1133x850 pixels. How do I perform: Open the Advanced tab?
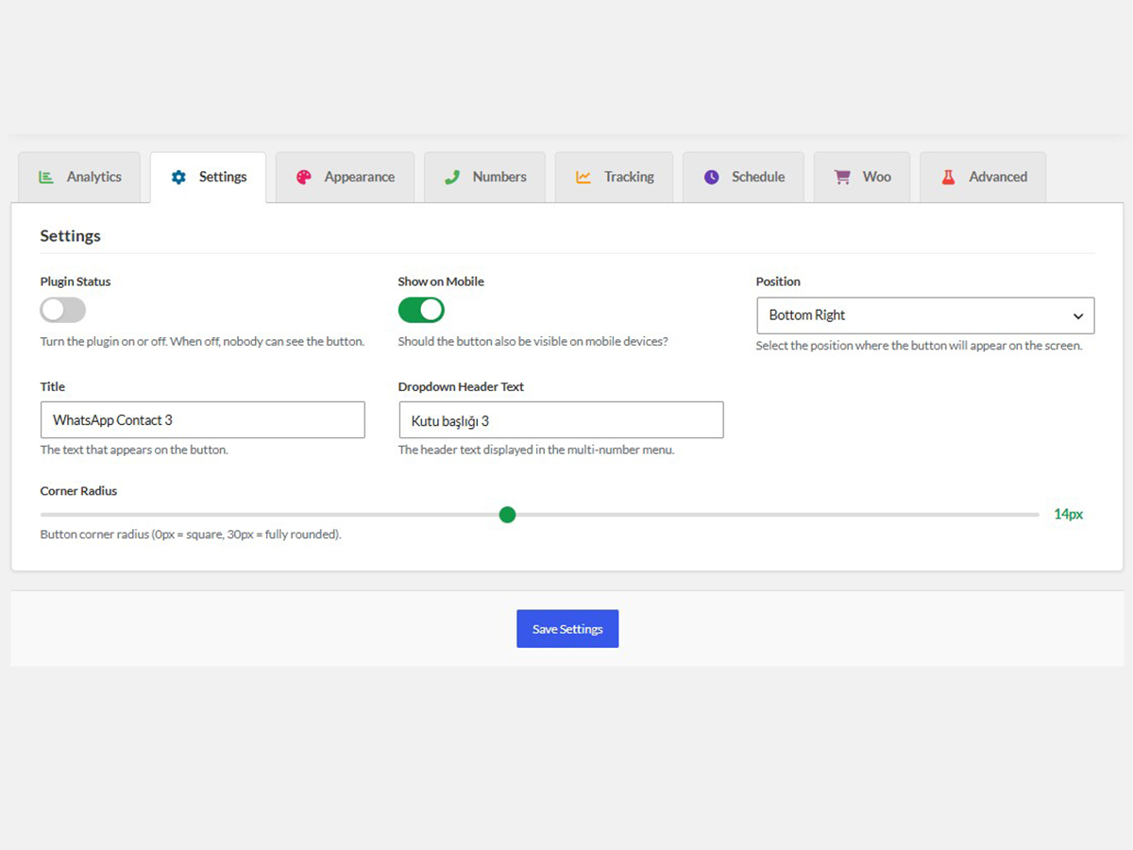(983, 177)
